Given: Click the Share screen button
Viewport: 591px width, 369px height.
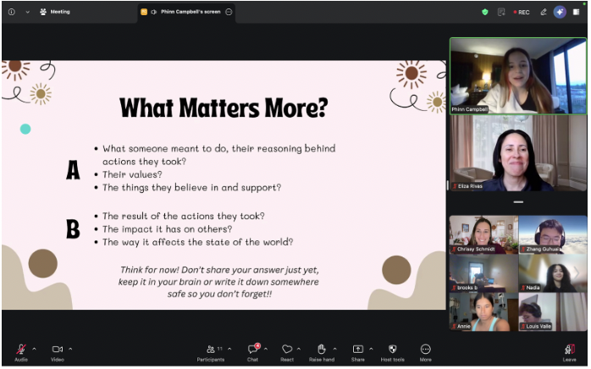Looking at the screenshot, I should (x=357, y=353).
